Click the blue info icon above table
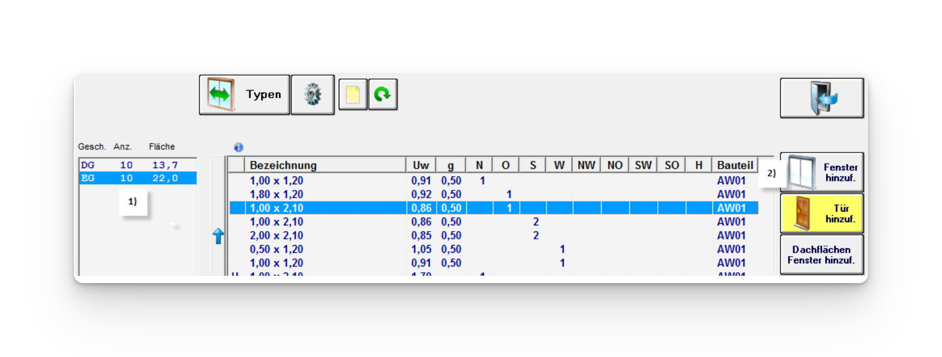 click(x=238, y=147)
